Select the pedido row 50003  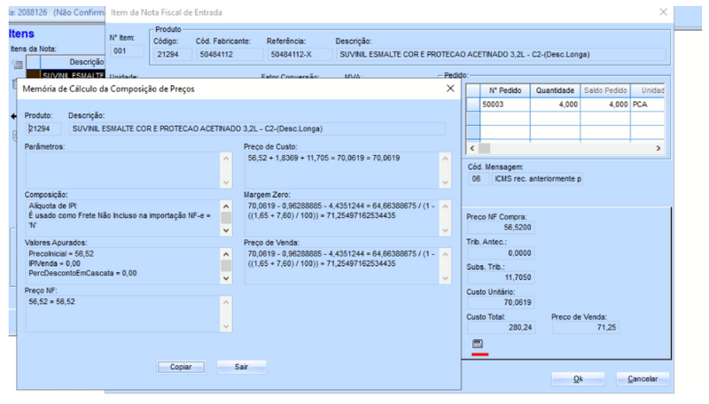[x=565, y=105]
